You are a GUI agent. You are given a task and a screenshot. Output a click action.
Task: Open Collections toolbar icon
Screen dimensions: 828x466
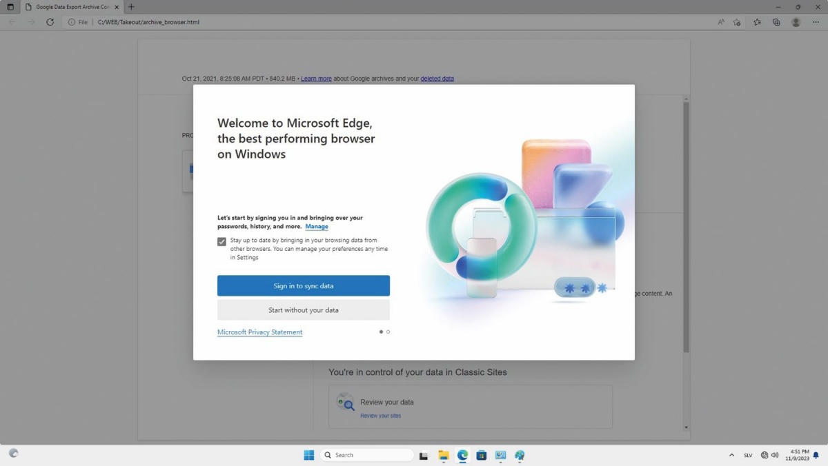pos(776,22)
